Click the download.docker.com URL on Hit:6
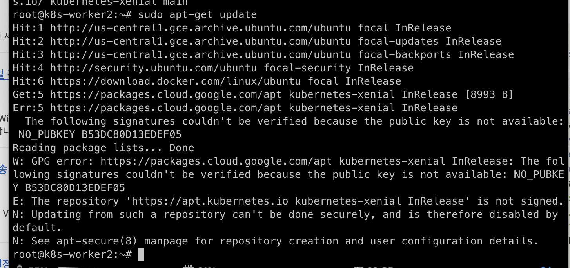 pyautogui.click(x=176, y=81)
